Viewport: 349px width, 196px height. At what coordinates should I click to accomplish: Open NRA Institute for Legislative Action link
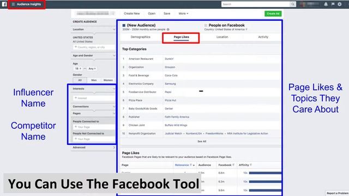click(247, 133)
